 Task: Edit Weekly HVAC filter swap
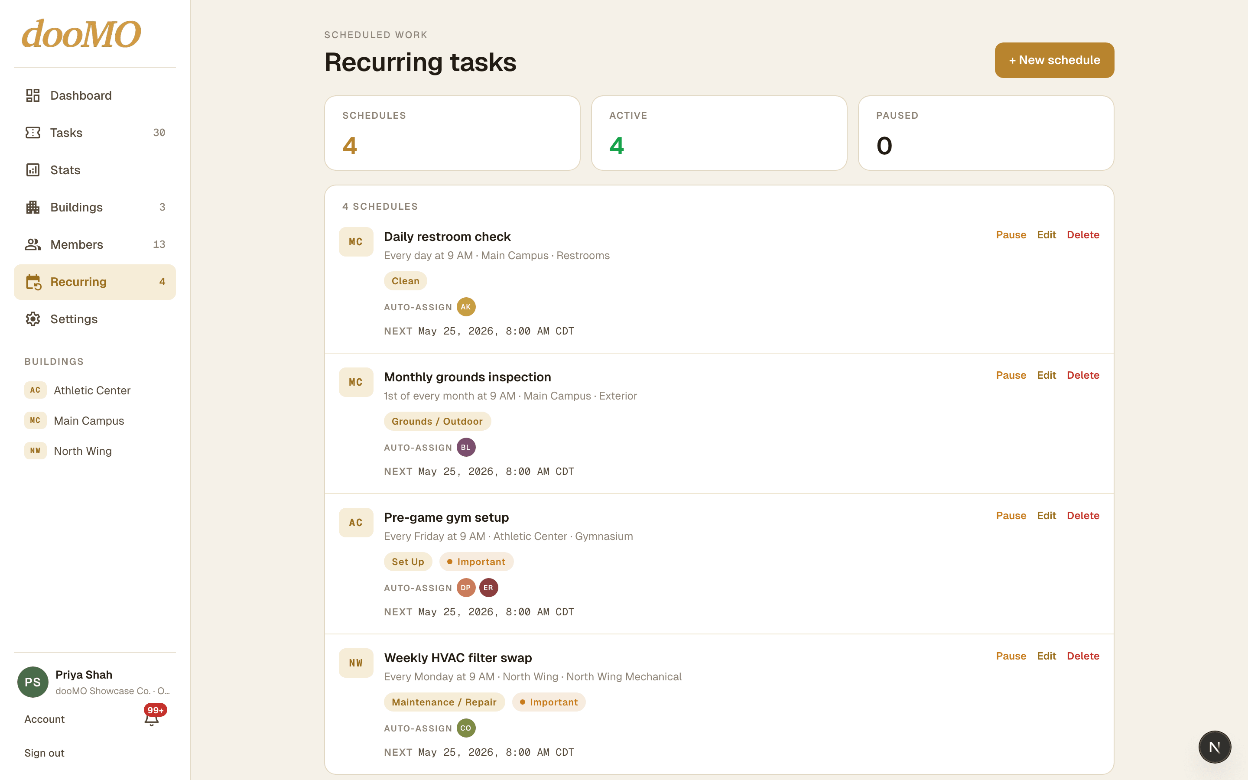click(x=1046, y=656)
